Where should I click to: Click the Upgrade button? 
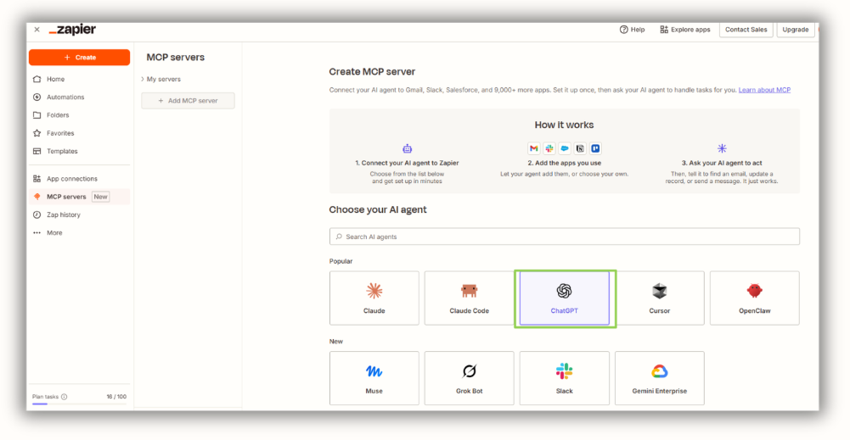coord(796,30)
